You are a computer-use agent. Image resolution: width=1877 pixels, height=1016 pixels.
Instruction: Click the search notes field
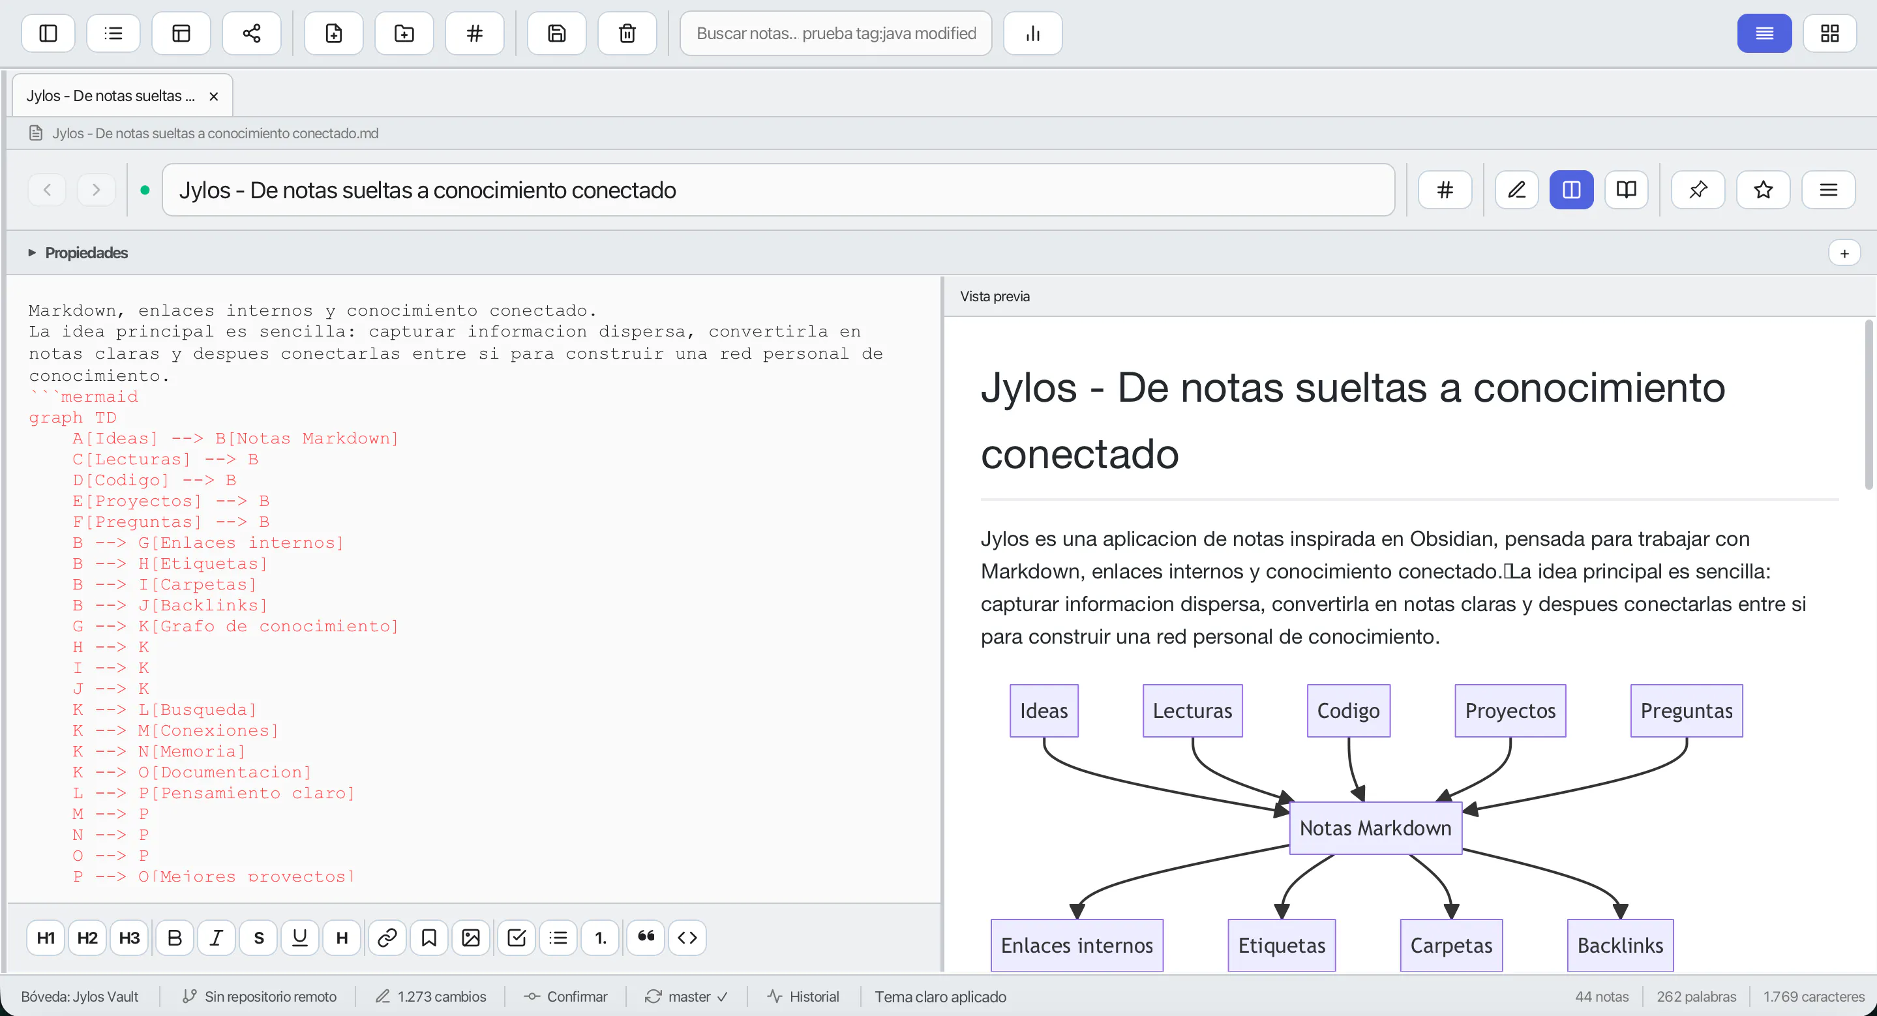point(835,33)
